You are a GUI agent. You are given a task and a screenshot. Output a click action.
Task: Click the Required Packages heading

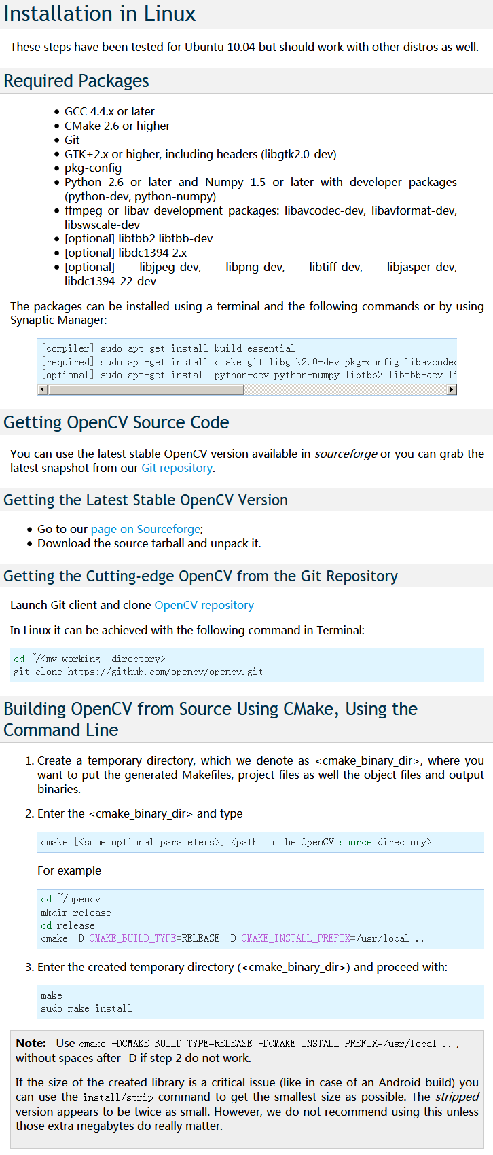76,81
